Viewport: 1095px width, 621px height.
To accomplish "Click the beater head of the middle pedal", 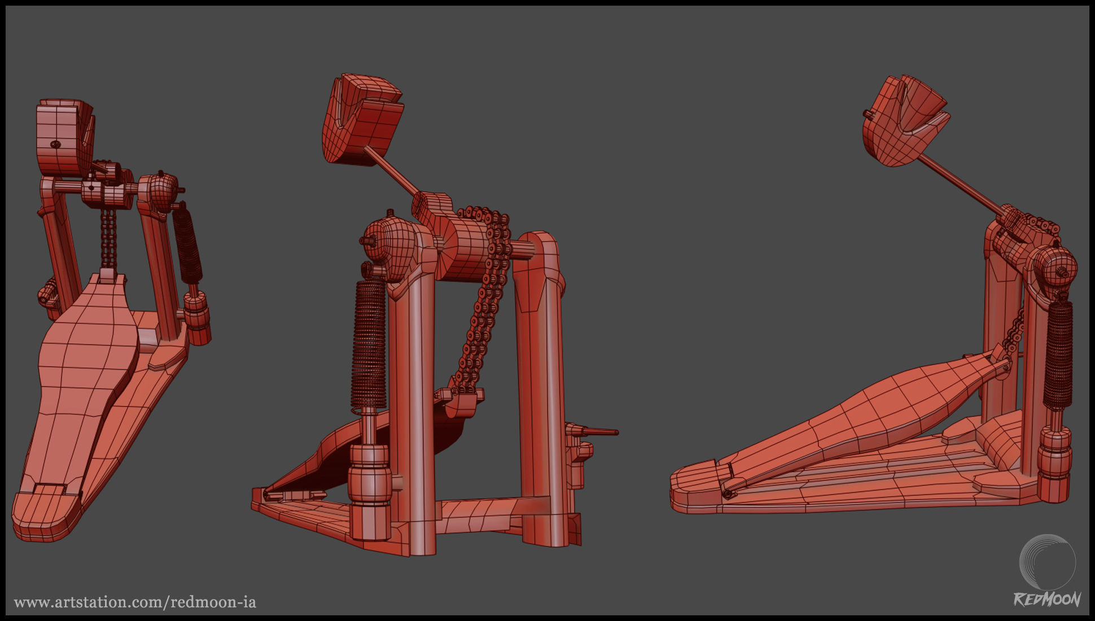I will pyautogui.click(x=364, y=119).
